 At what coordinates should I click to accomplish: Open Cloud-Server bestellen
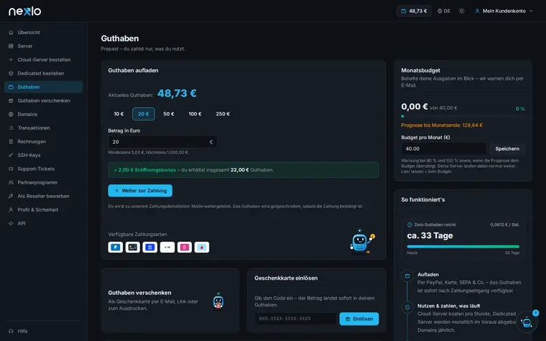[x=43, y=59]
